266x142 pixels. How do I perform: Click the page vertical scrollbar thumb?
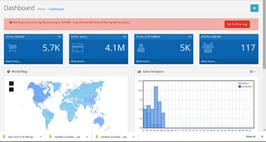(264, 35)
